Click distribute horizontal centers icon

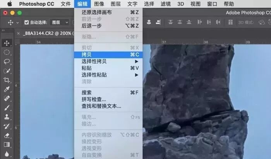pyautogui.click(x=209, y=22)
